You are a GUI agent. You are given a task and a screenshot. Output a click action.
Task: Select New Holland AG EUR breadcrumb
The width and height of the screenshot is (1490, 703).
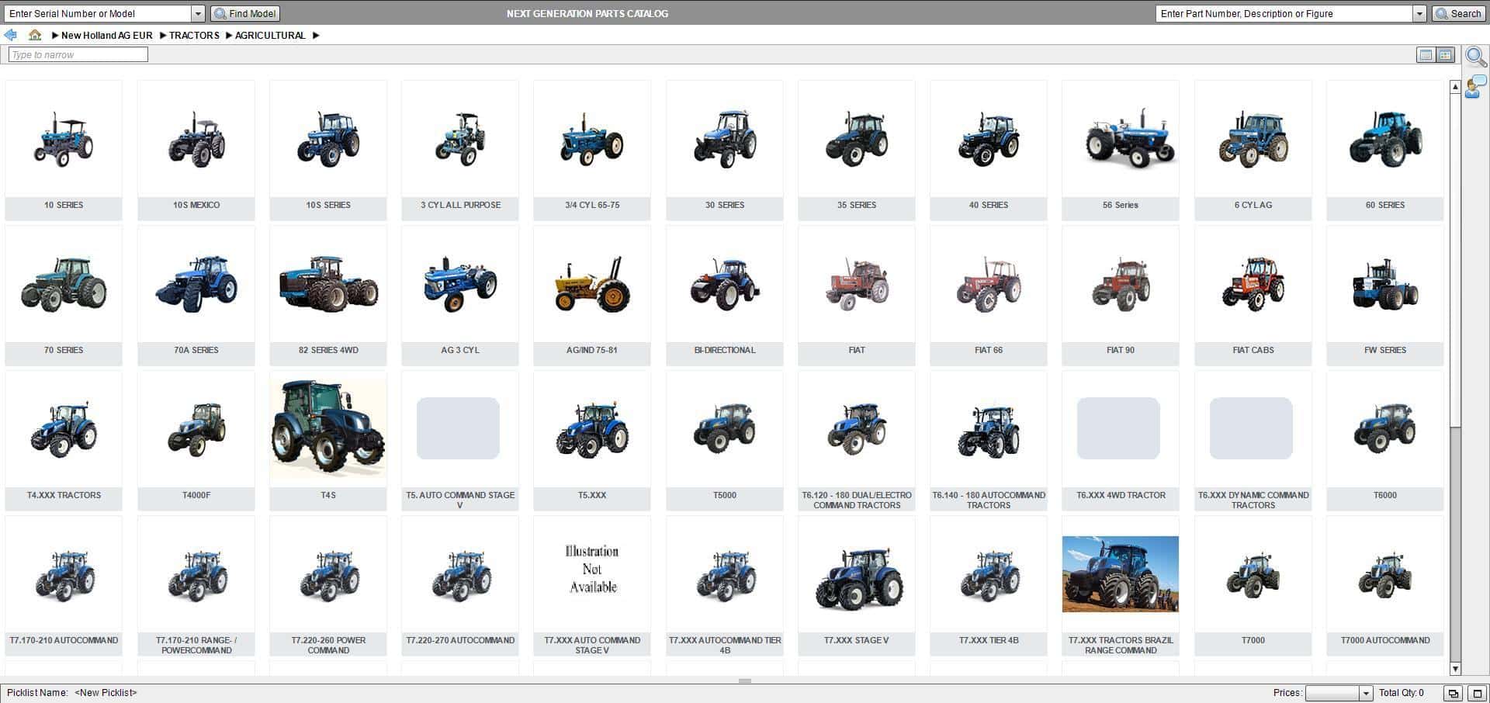click(x=107, y=35)
